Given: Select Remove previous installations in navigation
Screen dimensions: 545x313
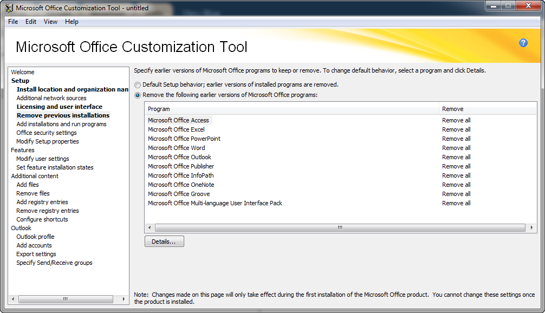Looking at the screenshot, I should coord(63,115).
